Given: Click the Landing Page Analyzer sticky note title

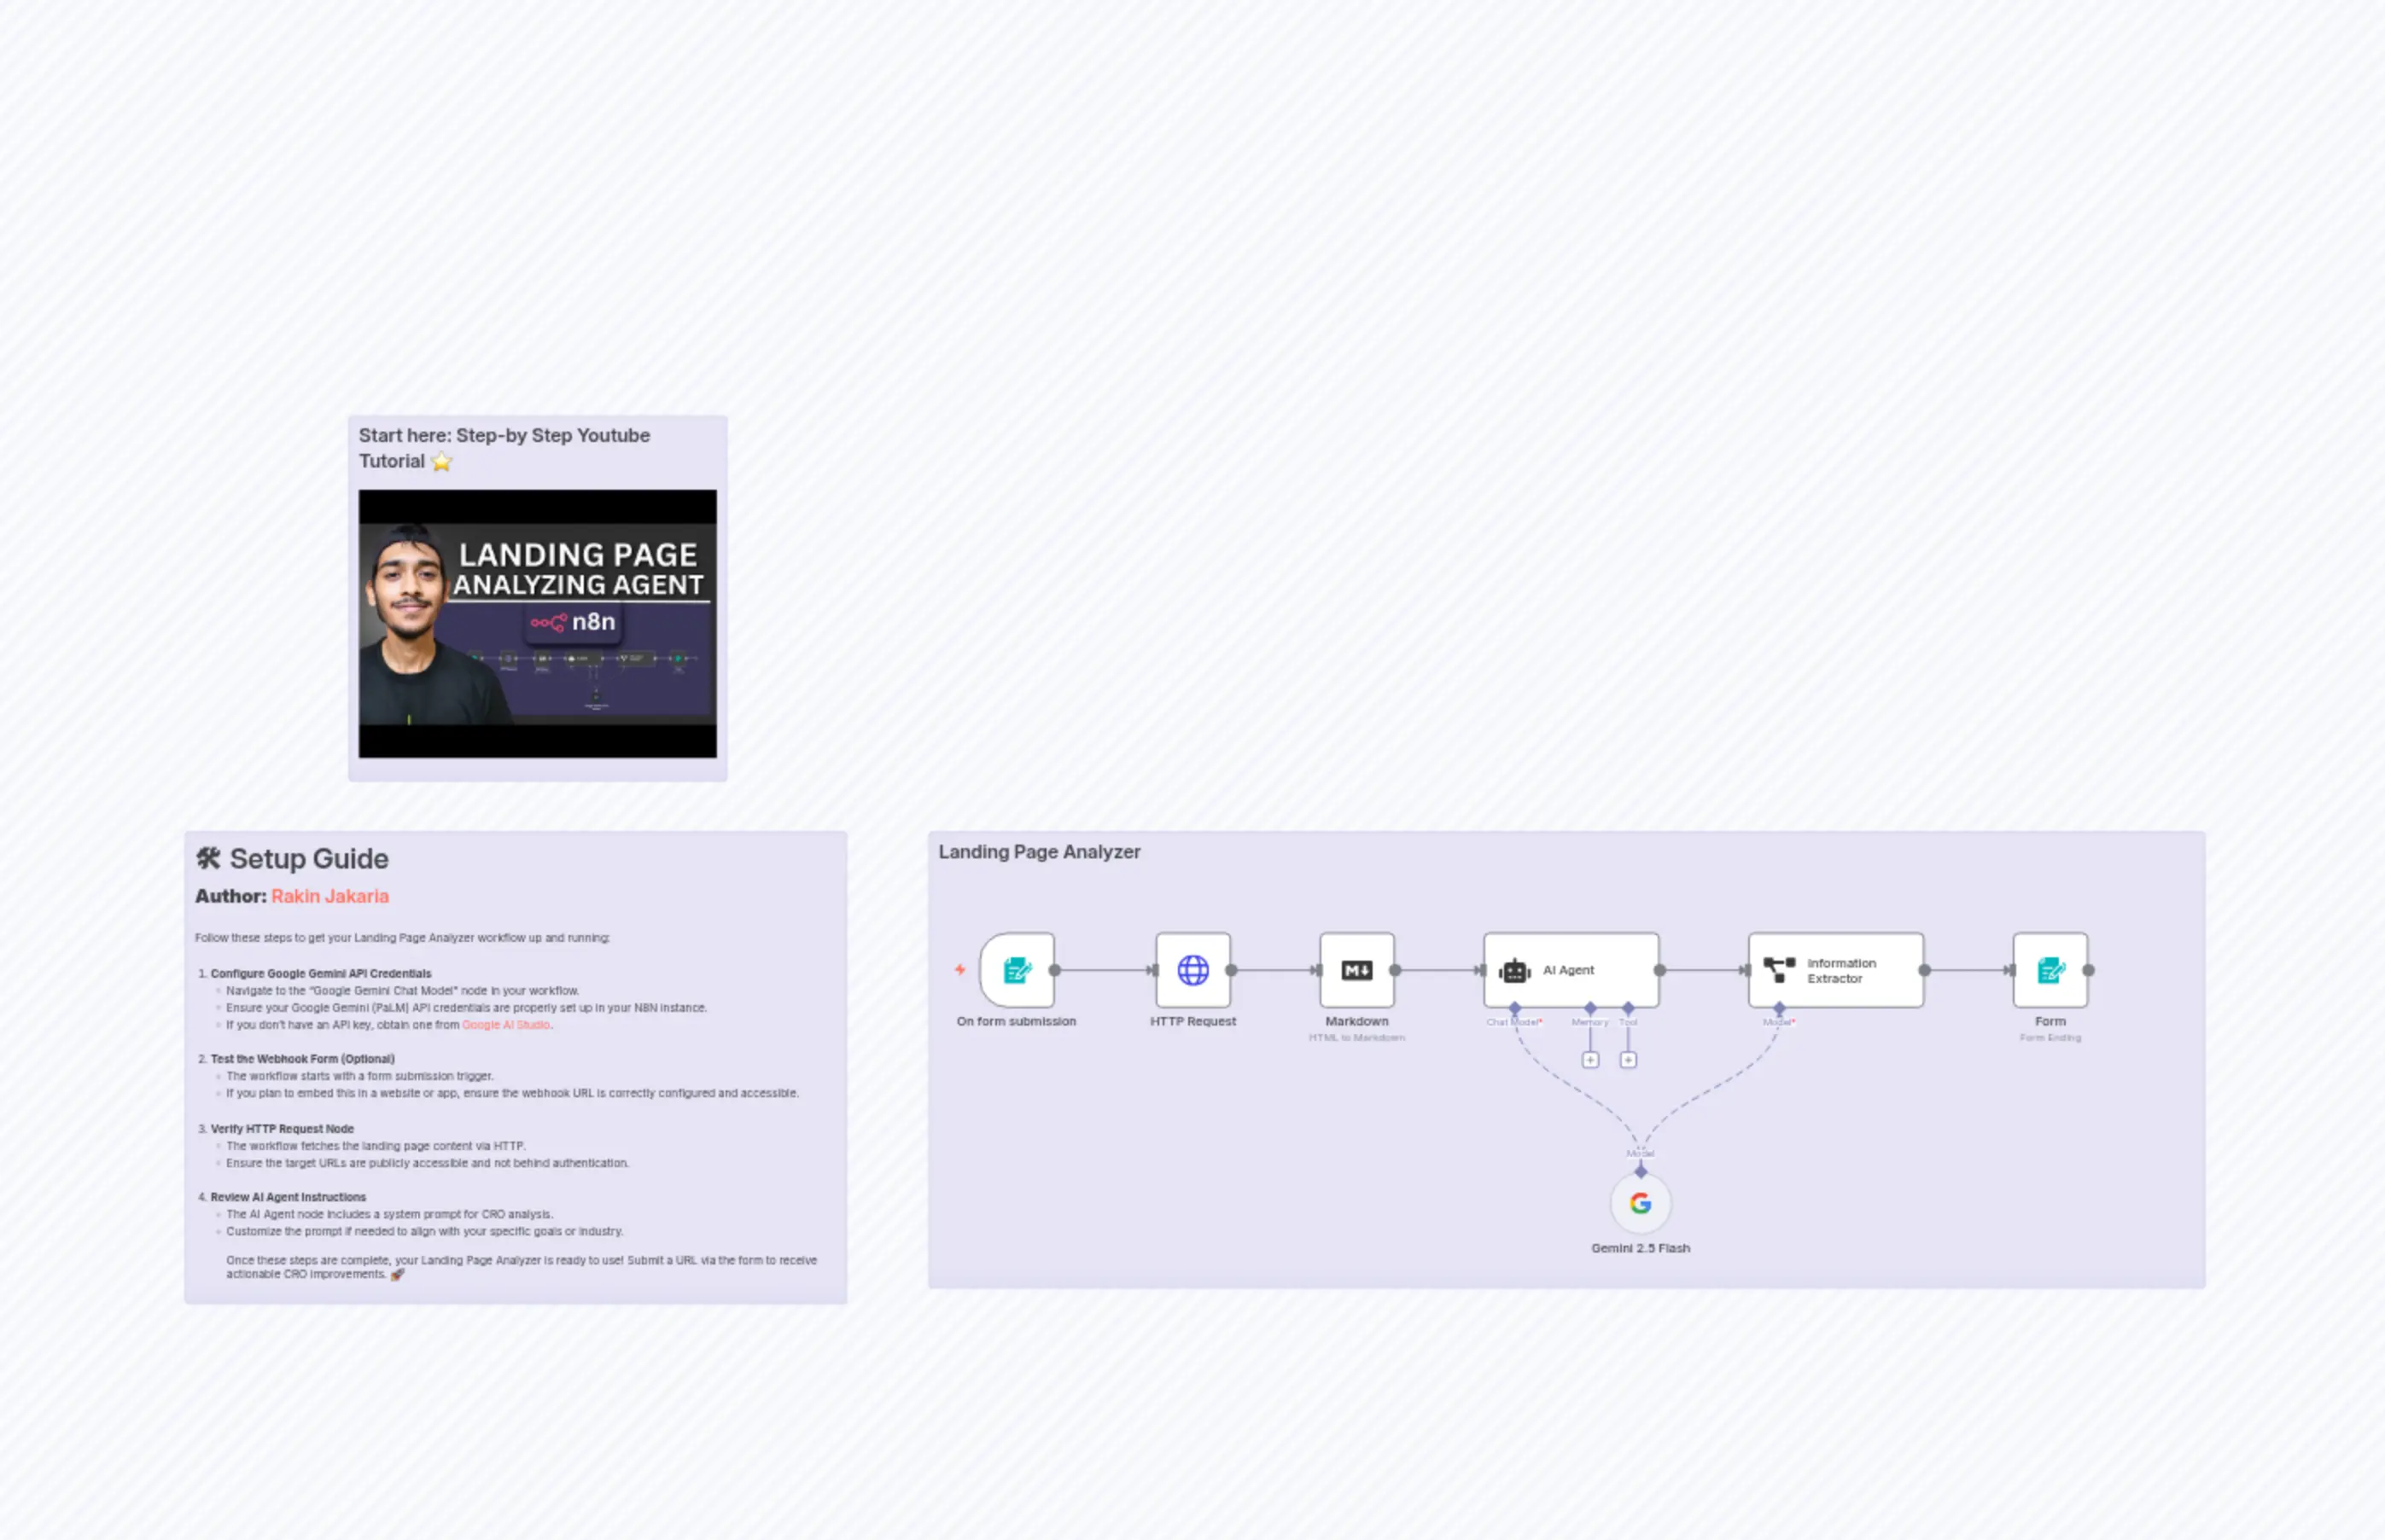Looking at the screenshot, I should point(1040,852).
